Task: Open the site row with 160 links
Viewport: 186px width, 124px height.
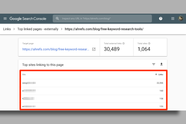Action: click(x=93, y=91)
